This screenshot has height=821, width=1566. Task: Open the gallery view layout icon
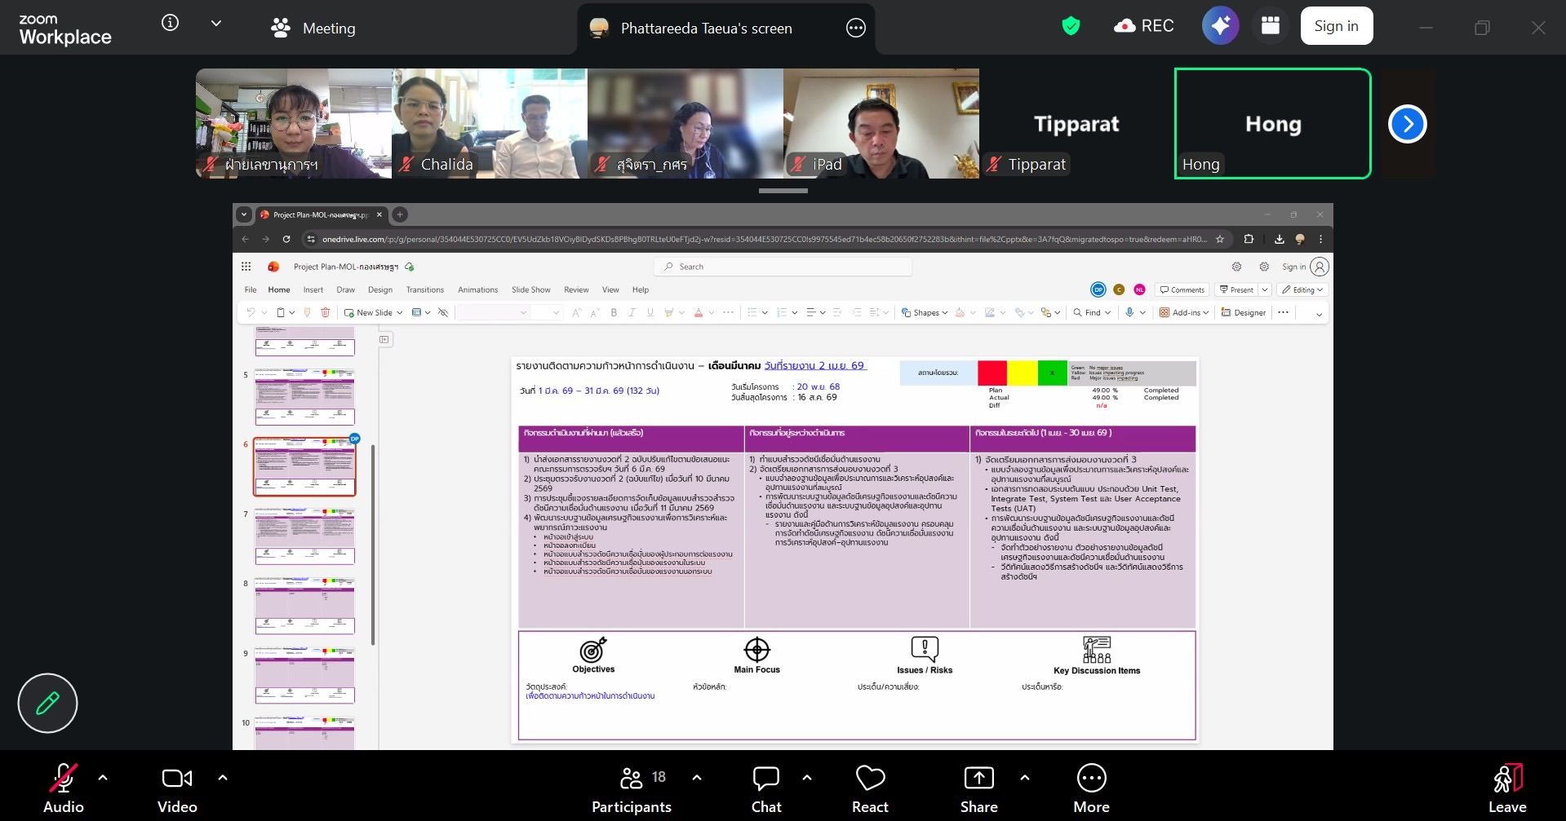1270,26
